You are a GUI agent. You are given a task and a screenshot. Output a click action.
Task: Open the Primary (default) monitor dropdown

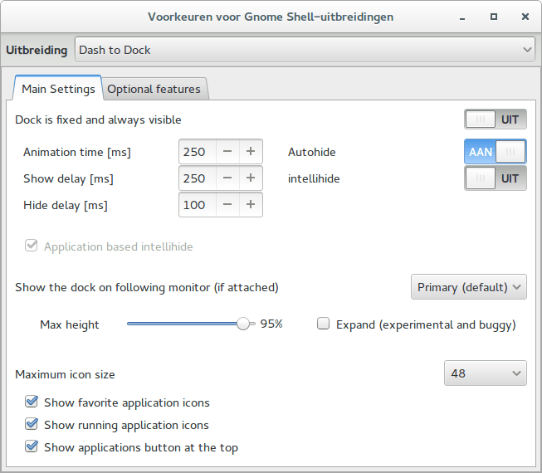coord(469,287)
